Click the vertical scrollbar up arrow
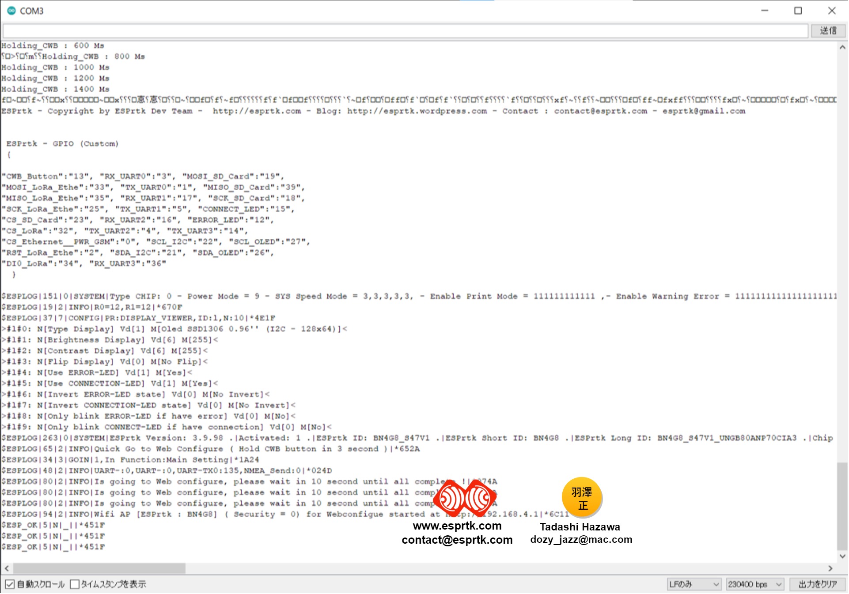 click(x=842, y=47)
